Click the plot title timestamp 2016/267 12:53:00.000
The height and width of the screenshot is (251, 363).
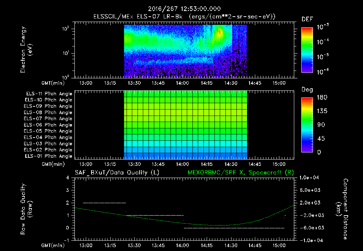point(184,9)
